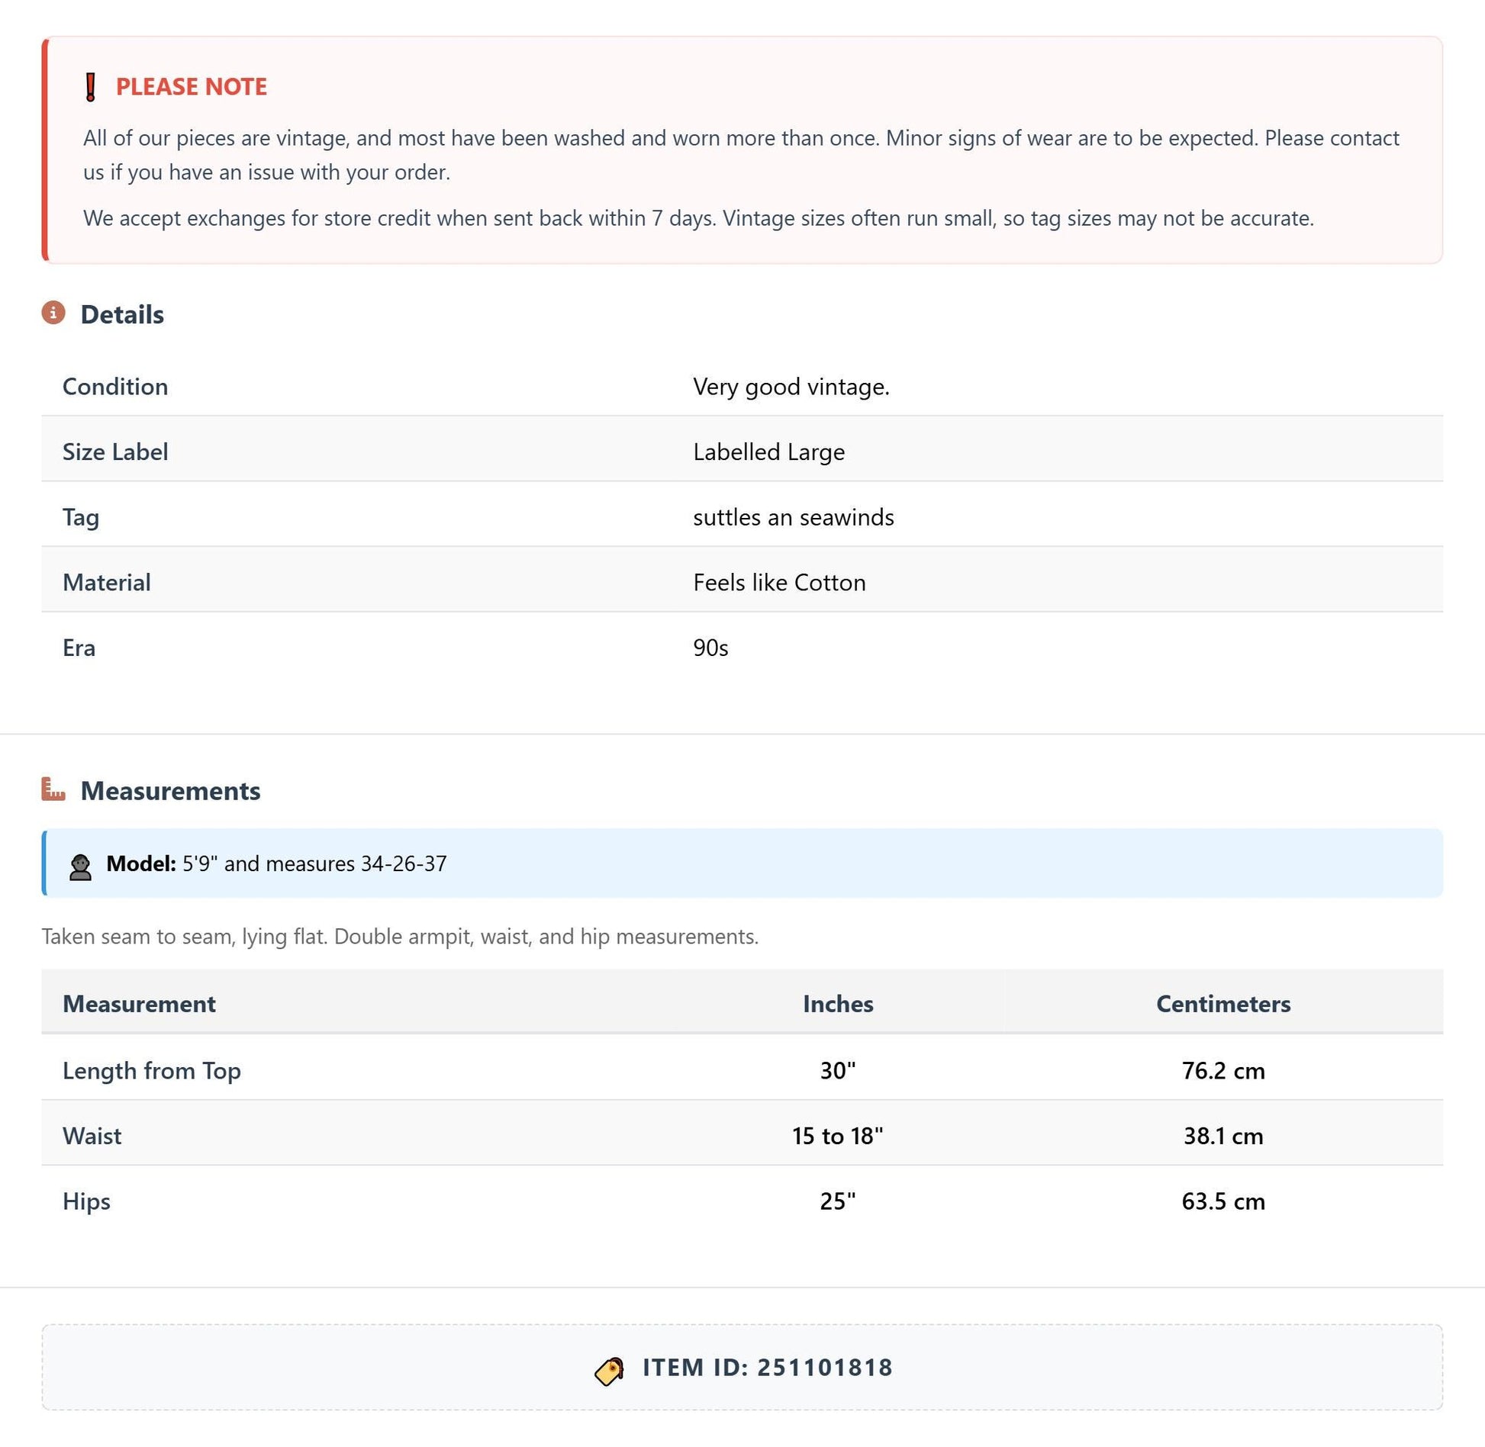The image size is (1485, 1447).
Task: Click the Details info circle icon
Action: (x=53, y=313)
